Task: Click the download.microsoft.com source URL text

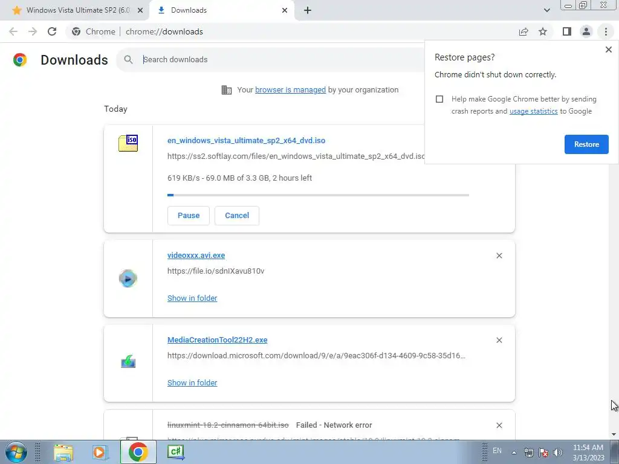Action: (316, 355)
